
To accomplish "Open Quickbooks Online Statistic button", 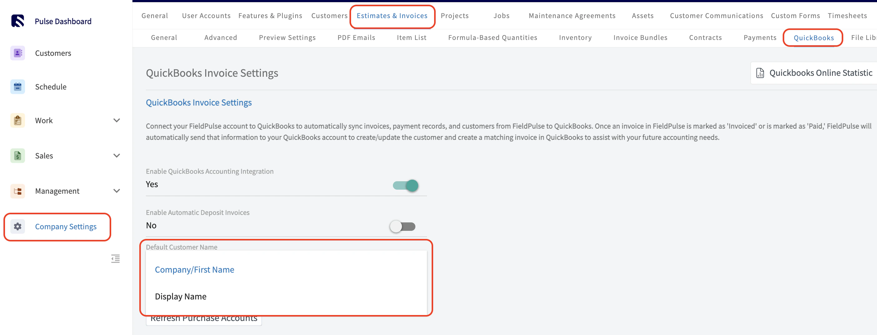I will pos(814,73).
